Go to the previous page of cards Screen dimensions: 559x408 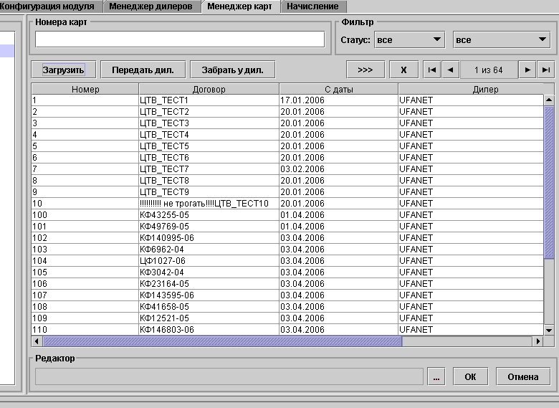451,70
